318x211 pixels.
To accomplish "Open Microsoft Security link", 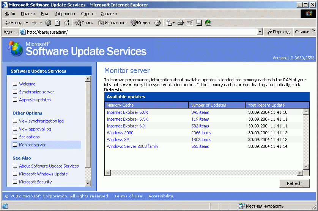I will 36,182.
